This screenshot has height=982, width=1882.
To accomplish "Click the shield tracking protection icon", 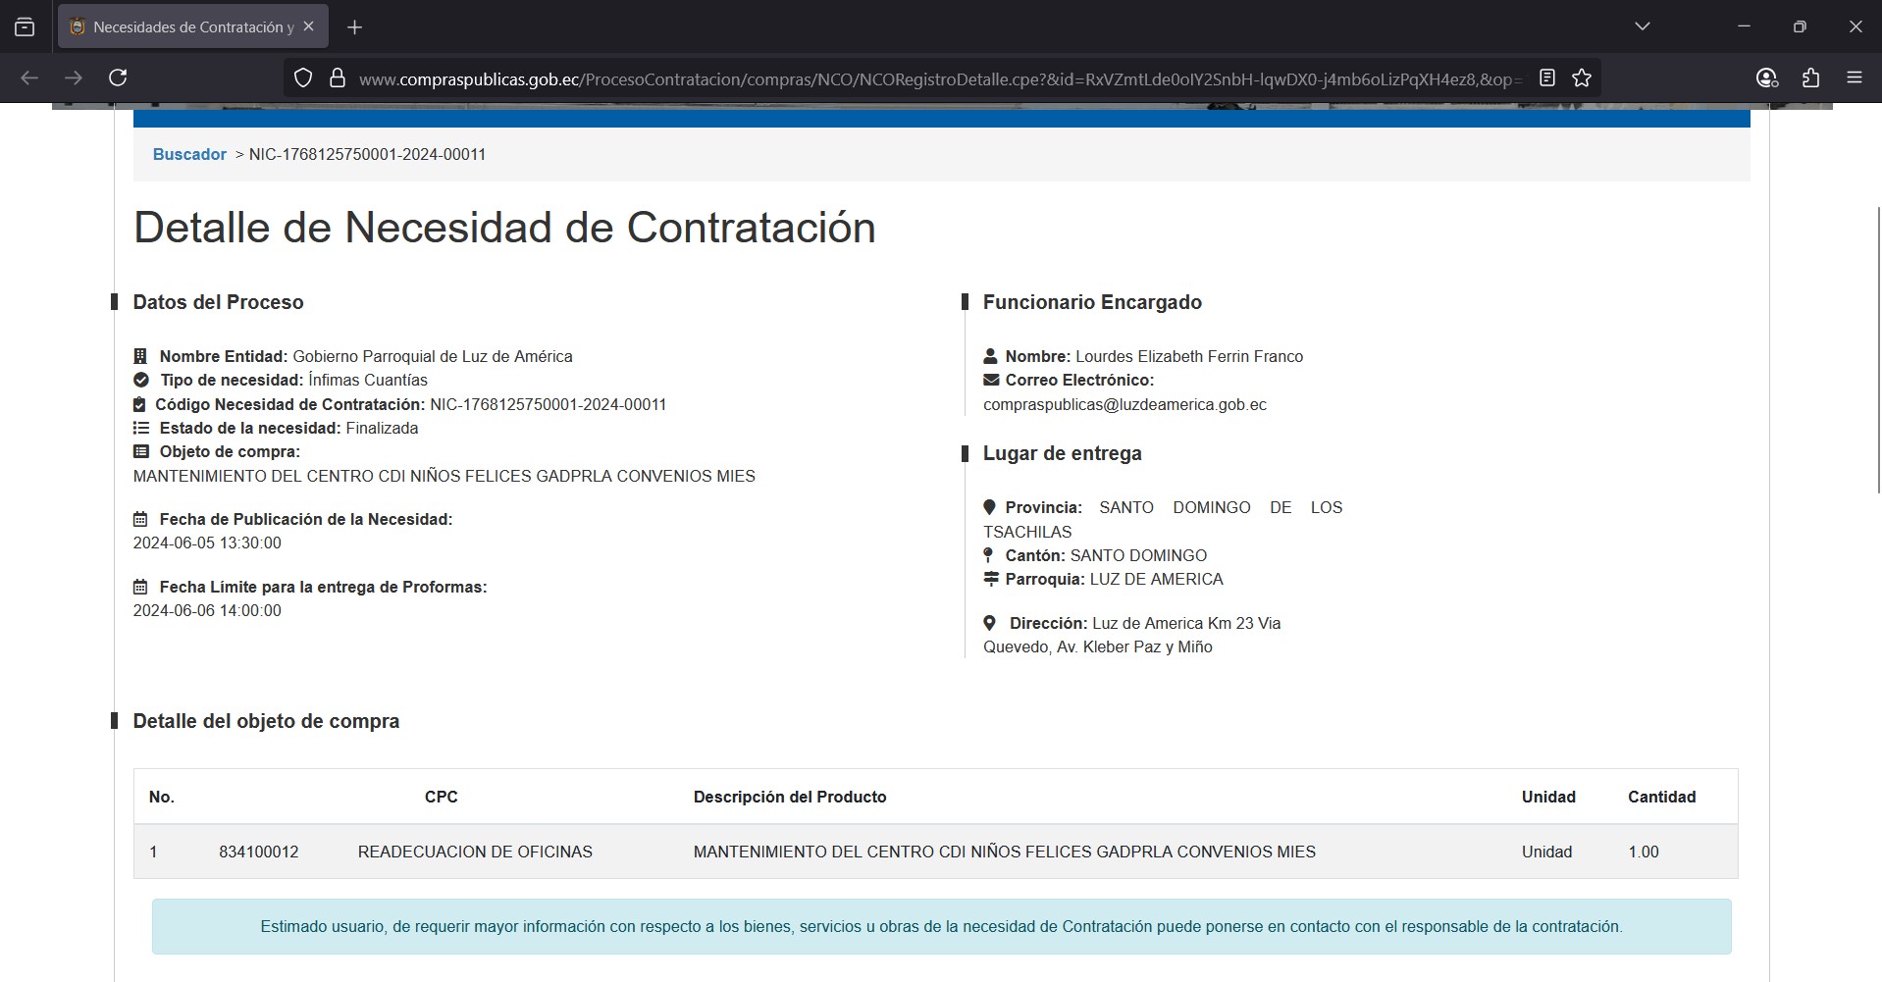I will [303, 78].
